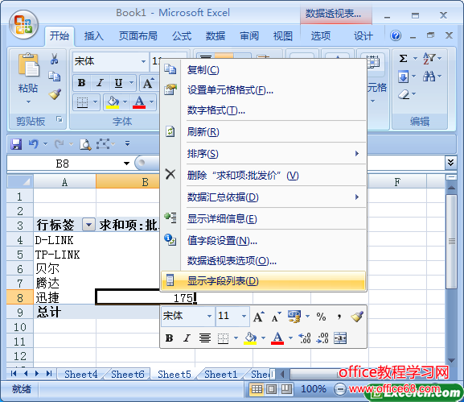Open Customize Quick Access Toolbar dropdown
This screenshot has height=402, width=464.
[127, 143]
